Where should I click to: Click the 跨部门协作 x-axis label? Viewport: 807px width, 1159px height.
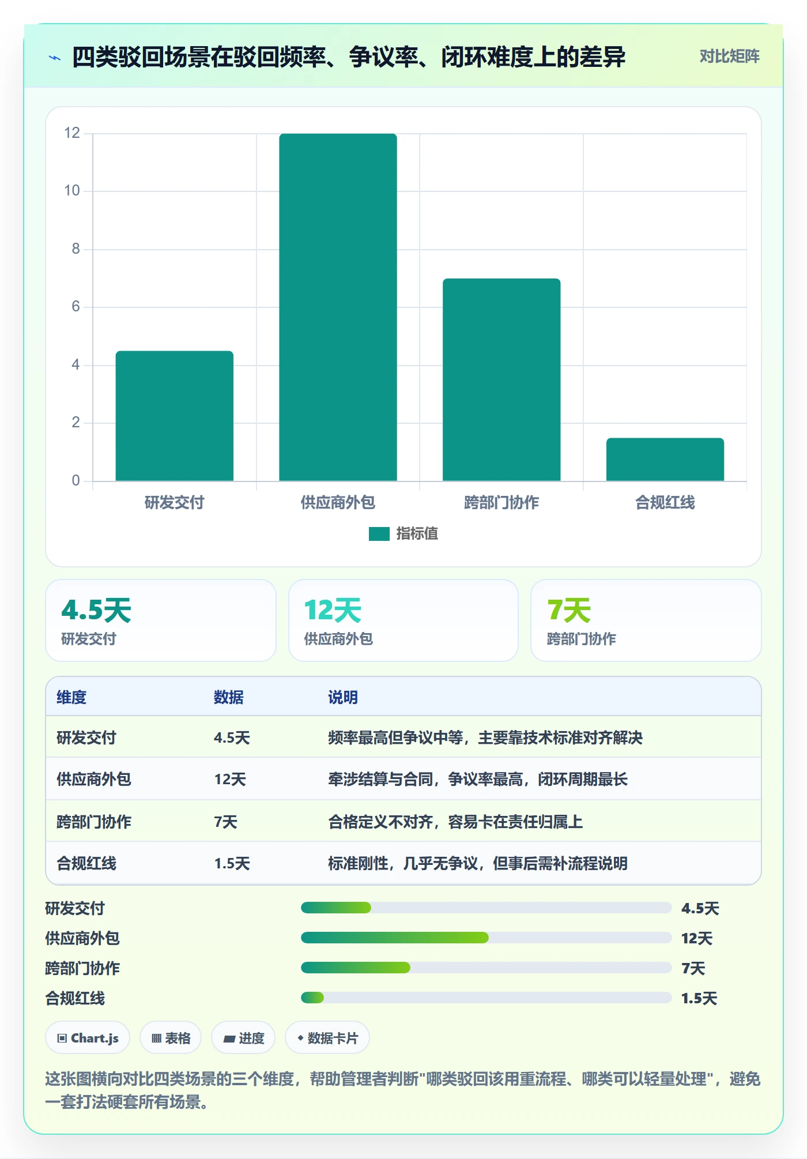coord(501,502)
